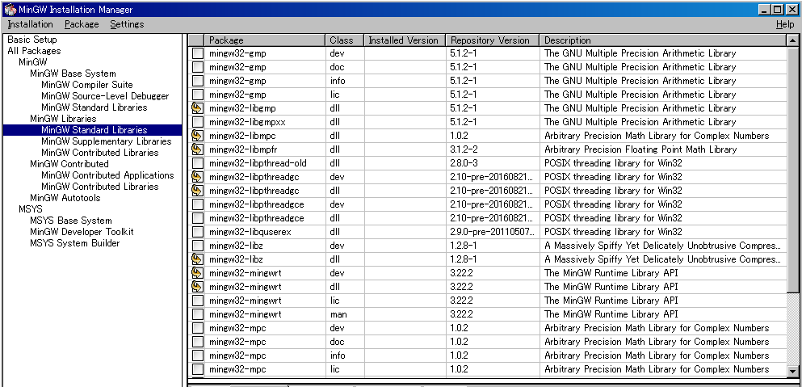Click marked icon of mingw32-mingwrt dll
802x387 pixels.
coord(197,287)
